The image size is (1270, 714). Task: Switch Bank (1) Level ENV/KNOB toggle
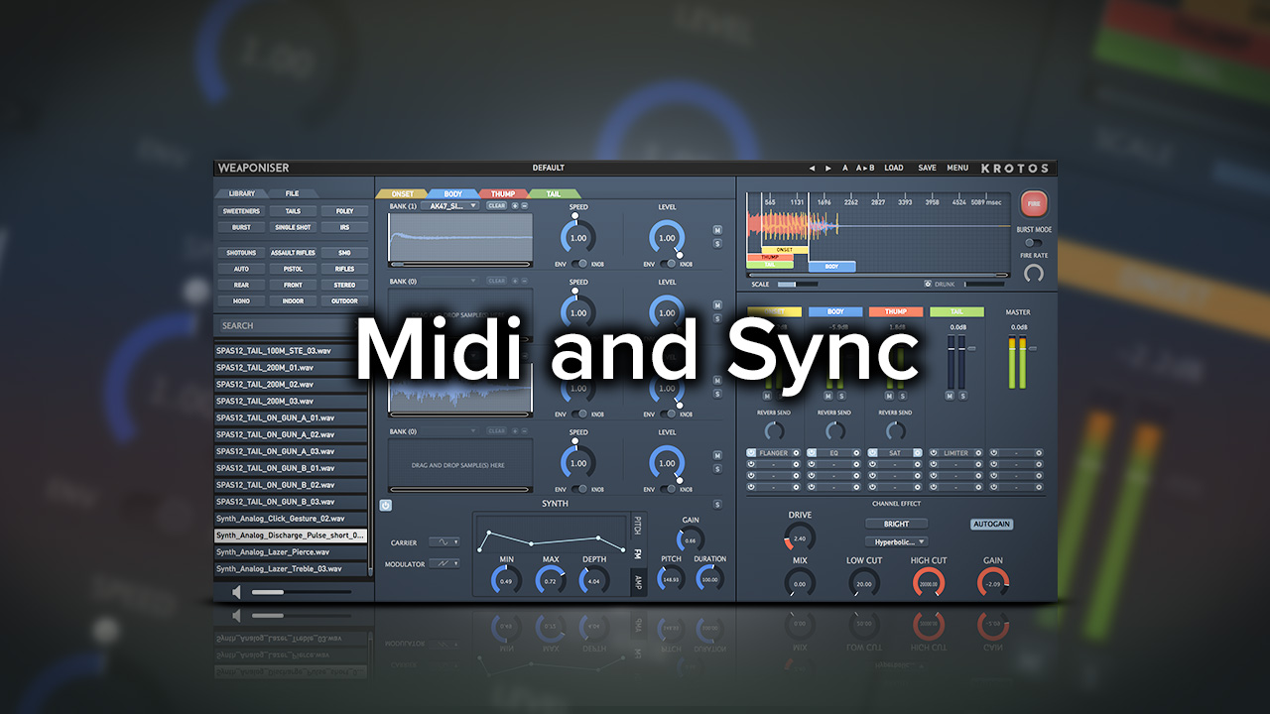(669, 264)
